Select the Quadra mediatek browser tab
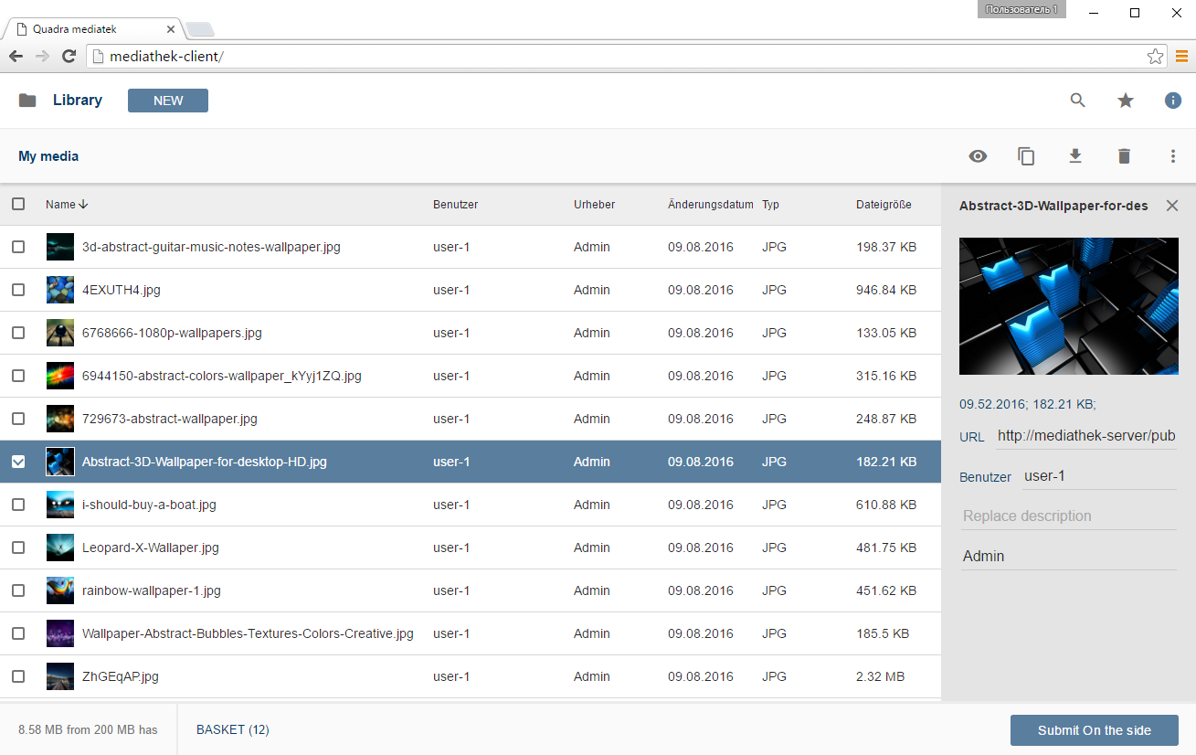The image size is (1196, 755). coord(91,29)
